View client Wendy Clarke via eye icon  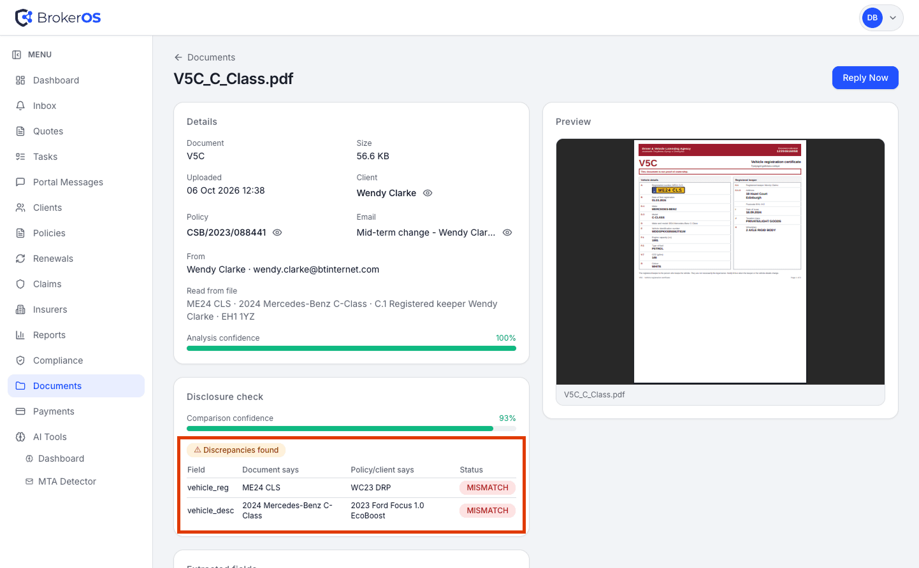[x=428, y=193]
